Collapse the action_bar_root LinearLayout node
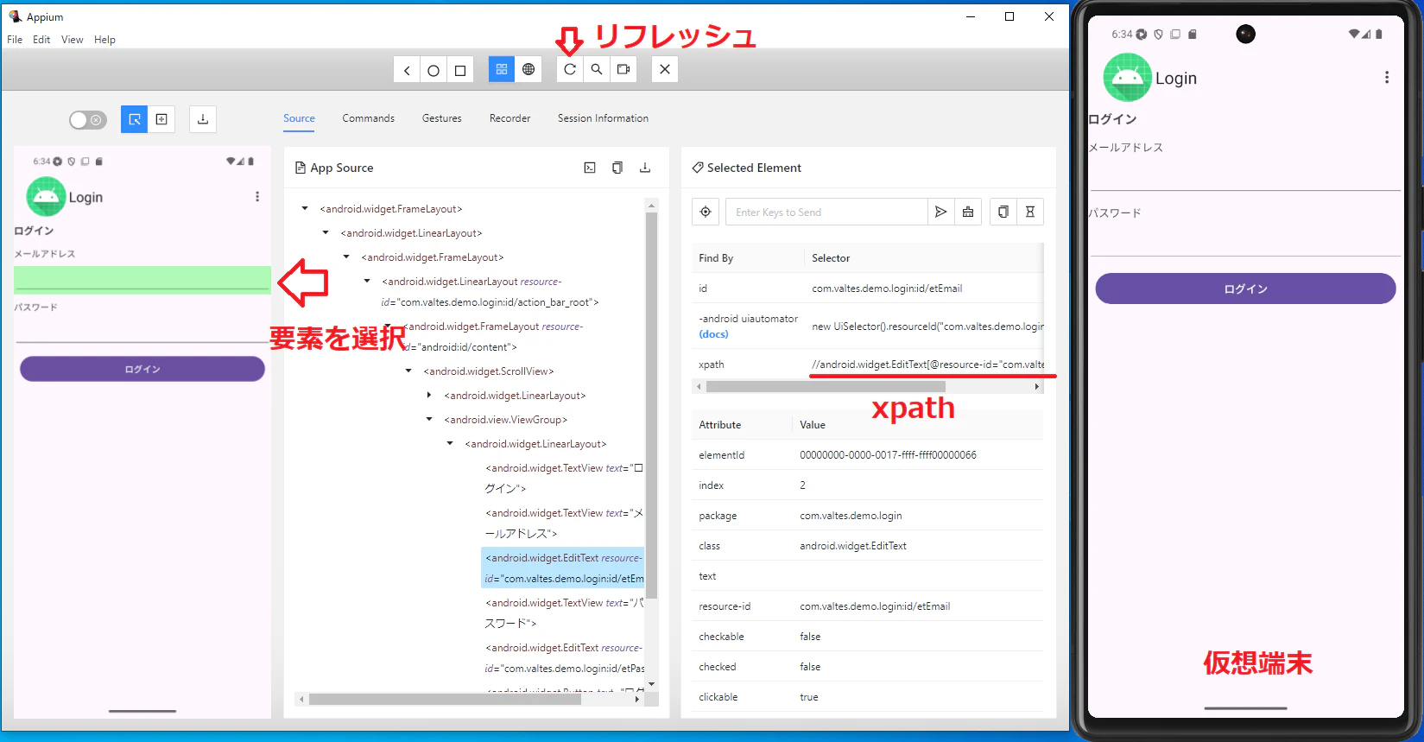Image resolution: width=1424 pixels, height=742 pixels. [x=367, y=282]
